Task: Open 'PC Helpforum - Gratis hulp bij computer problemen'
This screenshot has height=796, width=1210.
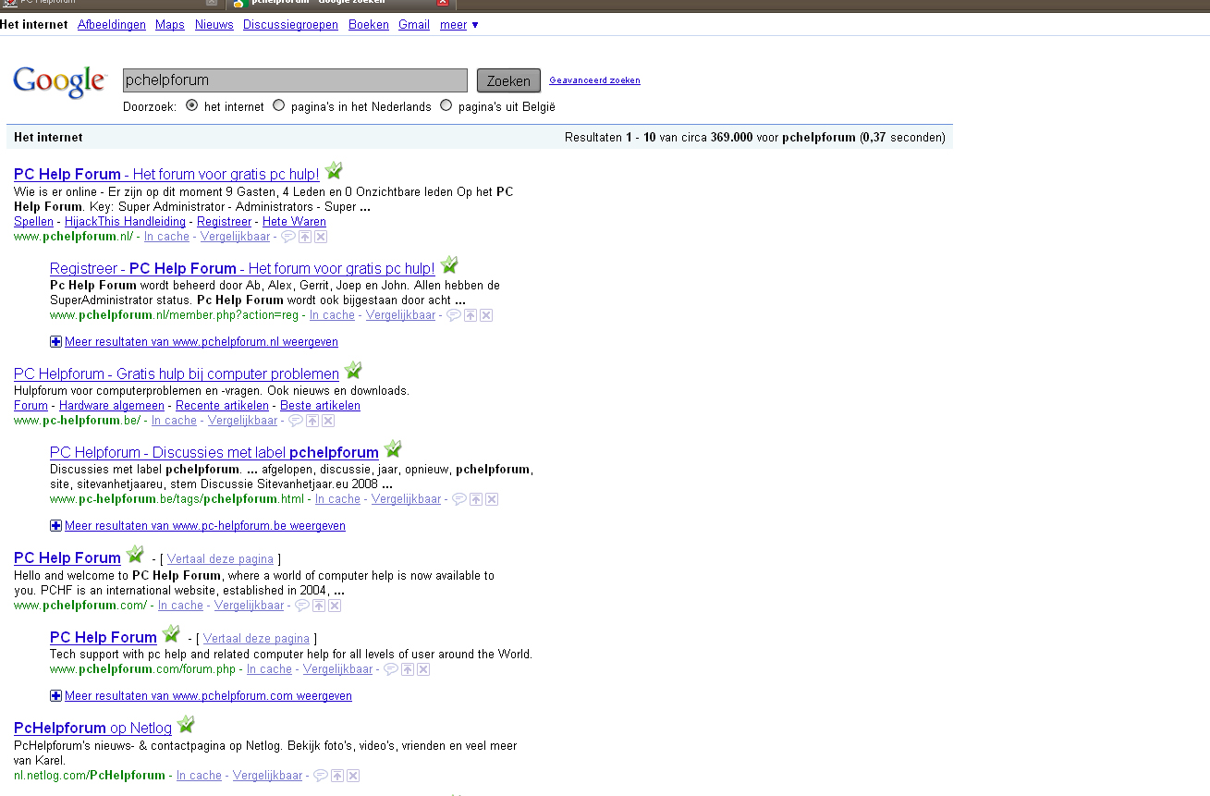Action: tap(177, 374)
